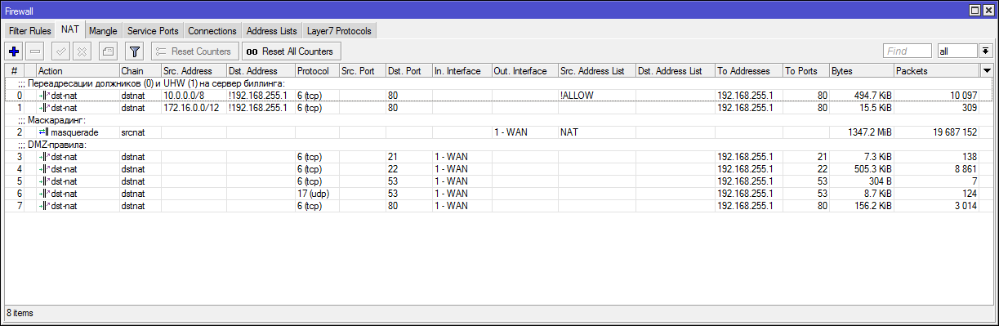Image resolution: width=999 pixels, height=326 pixels.
Task: Maximize the Firewall window
Action: pyautogui.click(x=974, y=10)
